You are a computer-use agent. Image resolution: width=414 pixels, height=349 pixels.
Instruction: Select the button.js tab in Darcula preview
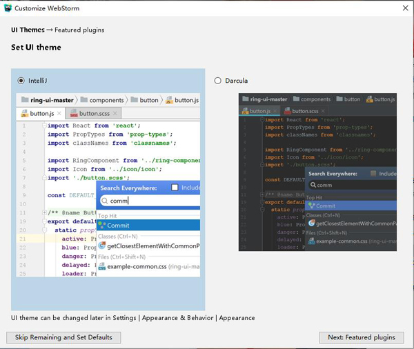260,111
